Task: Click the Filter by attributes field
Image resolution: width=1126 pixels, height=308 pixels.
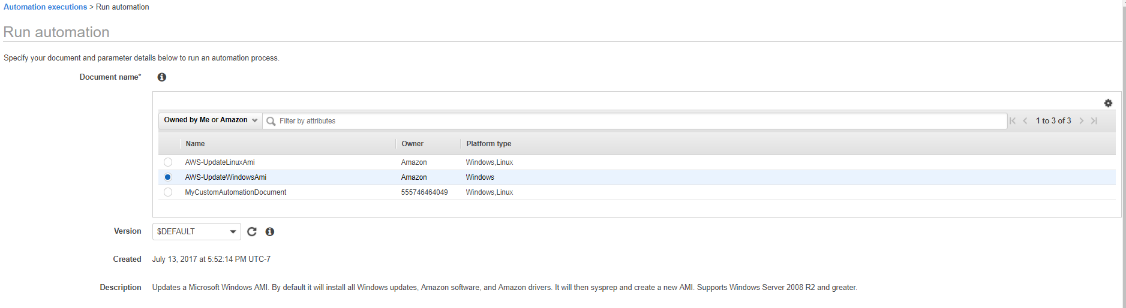Action: click(636, 121)
